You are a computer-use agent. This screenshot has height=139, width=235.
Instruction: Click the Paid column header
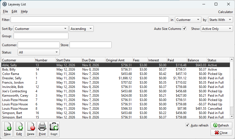click(177, 60)
